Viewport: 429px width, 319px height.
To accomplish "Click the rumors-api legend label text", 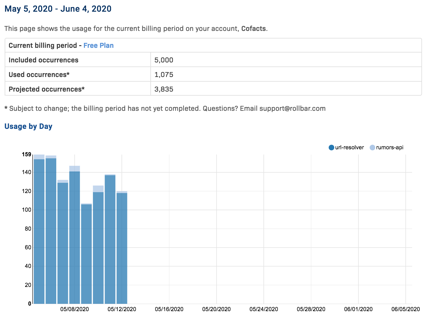I will (x=390, y=148).
